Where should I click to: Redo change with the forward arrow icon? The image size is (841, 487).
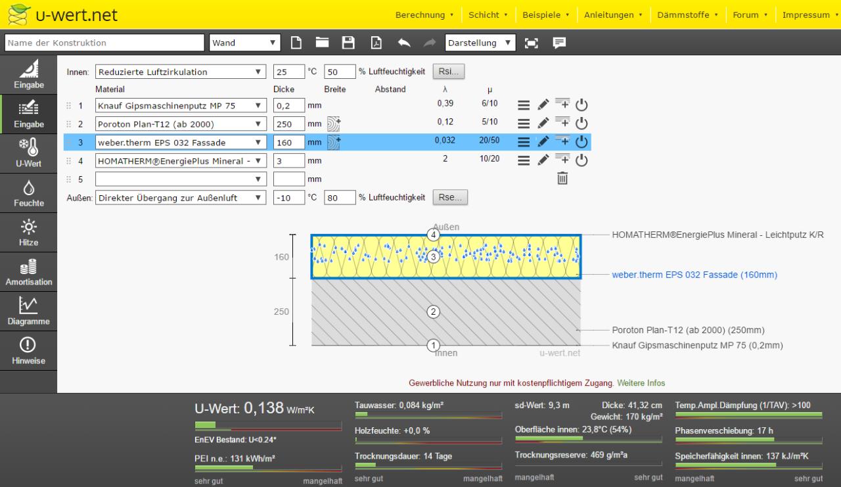click(430, 43)
